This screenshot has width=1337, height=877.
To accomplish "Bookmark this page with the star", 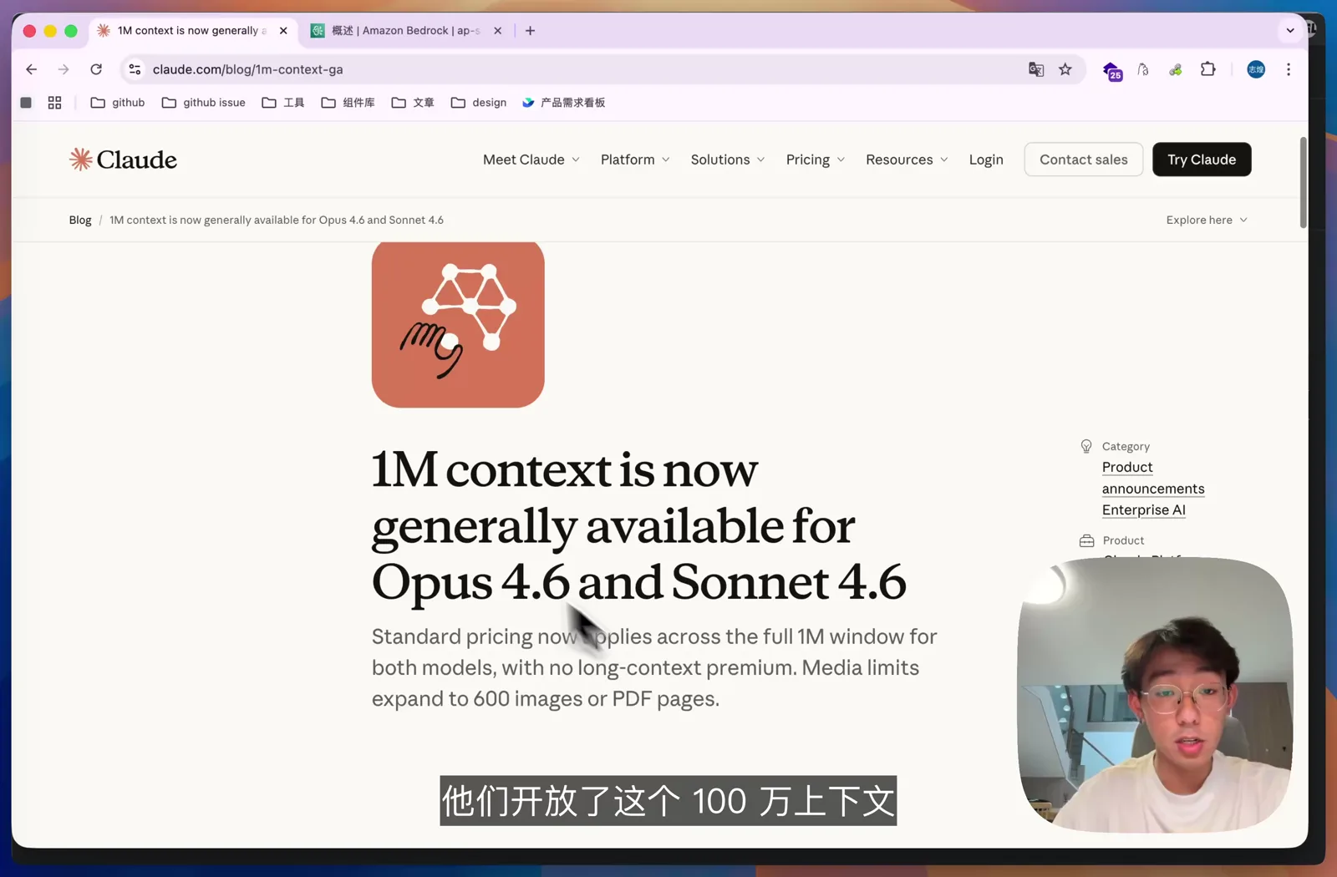I will [1065, 69].
